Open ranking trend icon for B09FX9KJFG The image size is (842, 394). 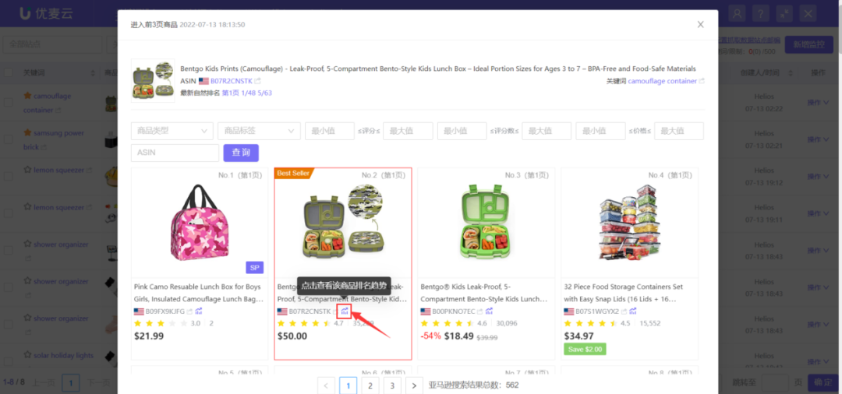(x=198, y=311)
